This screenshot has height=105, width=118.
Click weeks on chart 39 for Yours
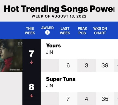[x=105, y=65]
